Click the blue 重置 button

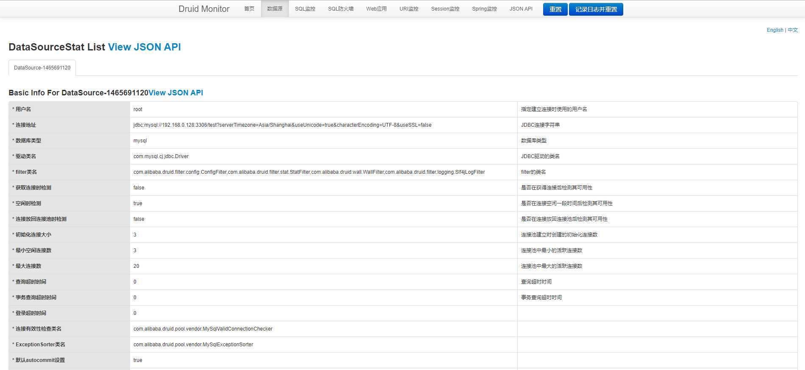555,9
